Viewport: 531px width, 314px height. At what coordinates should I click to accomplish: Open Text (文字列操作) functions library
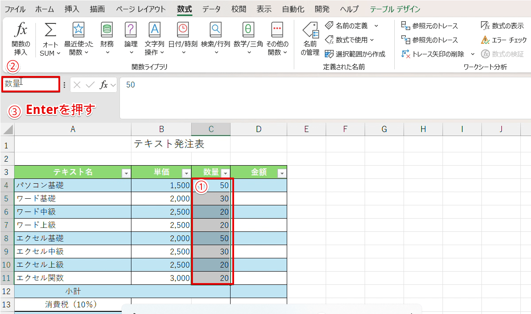point(154,39)
